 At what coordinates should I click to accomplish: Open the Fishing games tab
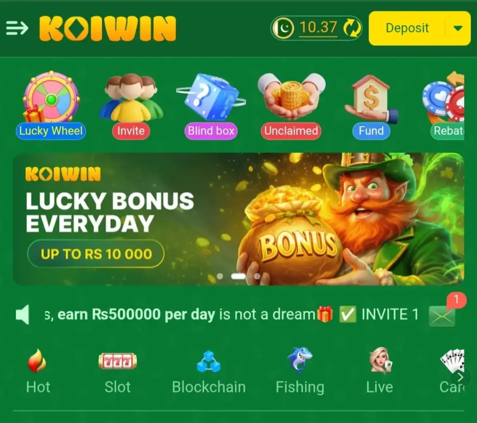click(300, 371)
